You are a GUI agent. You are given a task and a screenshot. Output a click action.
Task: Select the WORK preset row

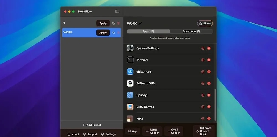[91, 33]
